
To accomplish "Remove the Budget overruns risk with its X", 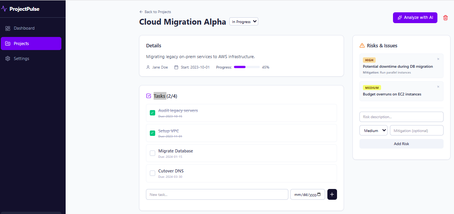I will (x=438, y=87).
